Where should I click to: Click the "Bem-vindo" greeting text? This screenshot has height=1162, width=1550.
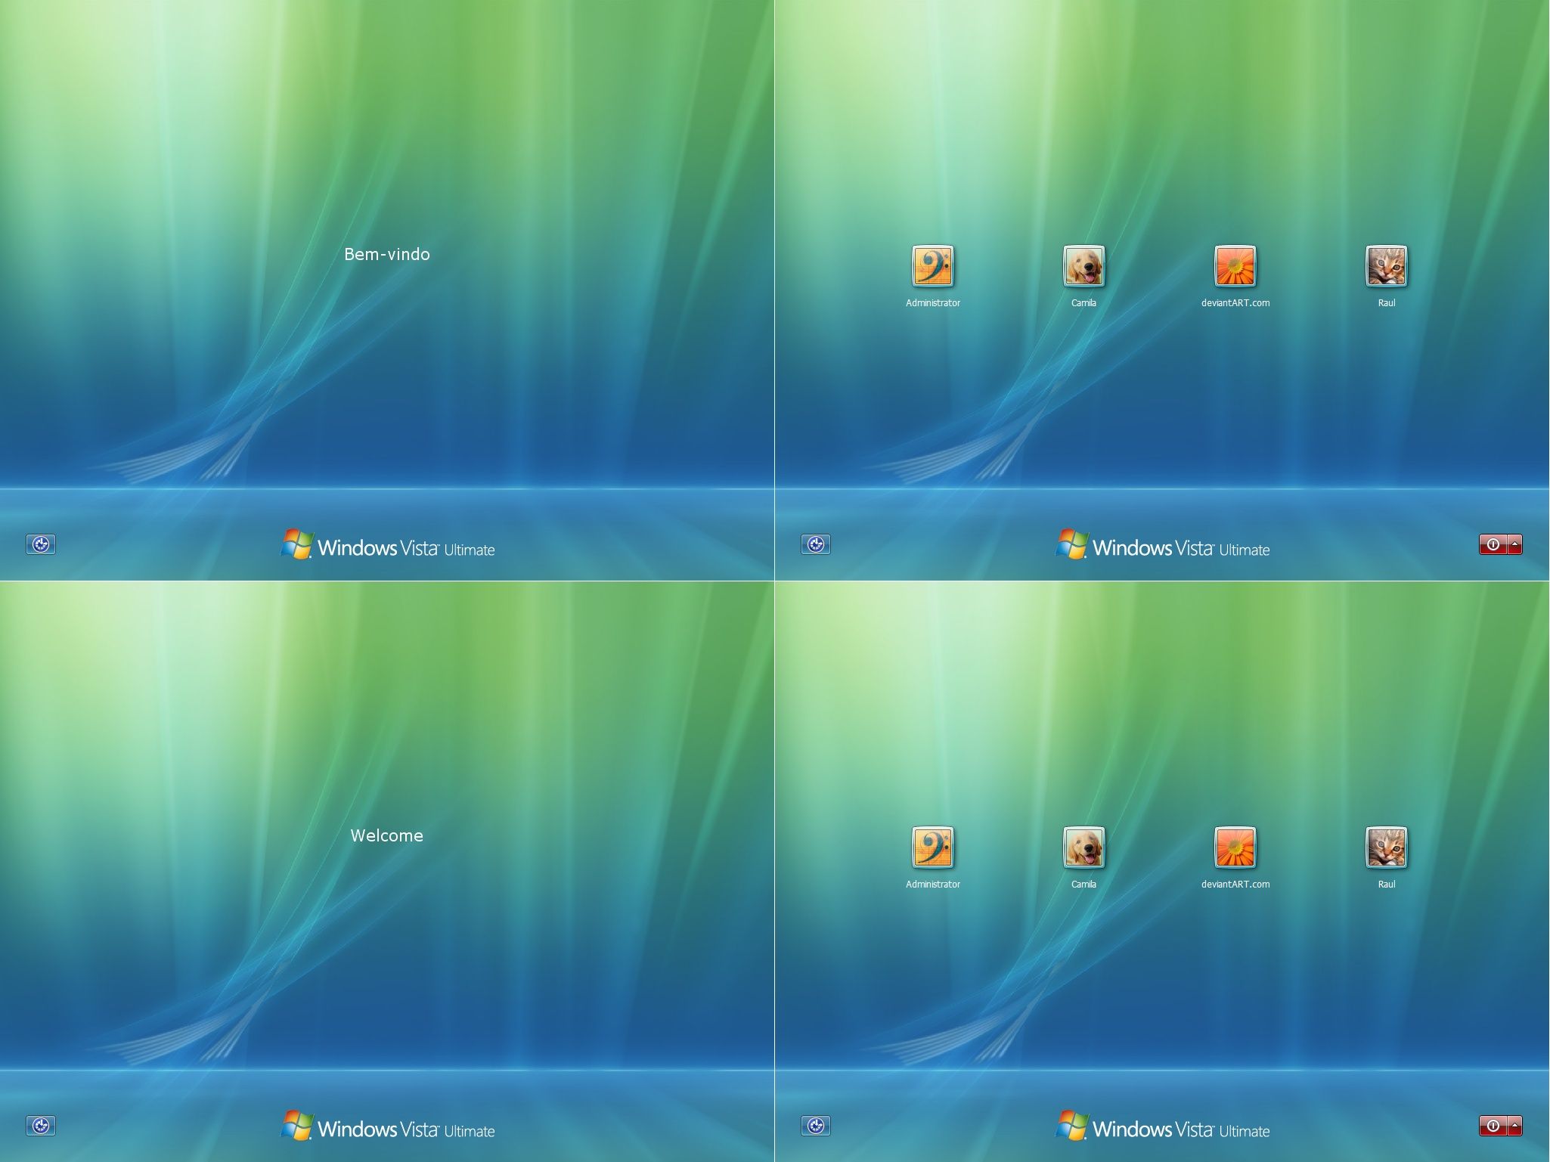[x=387, y=255]
